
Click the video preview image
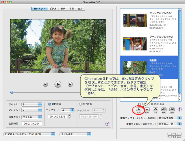pyautogui.click(x=58, y=46)
